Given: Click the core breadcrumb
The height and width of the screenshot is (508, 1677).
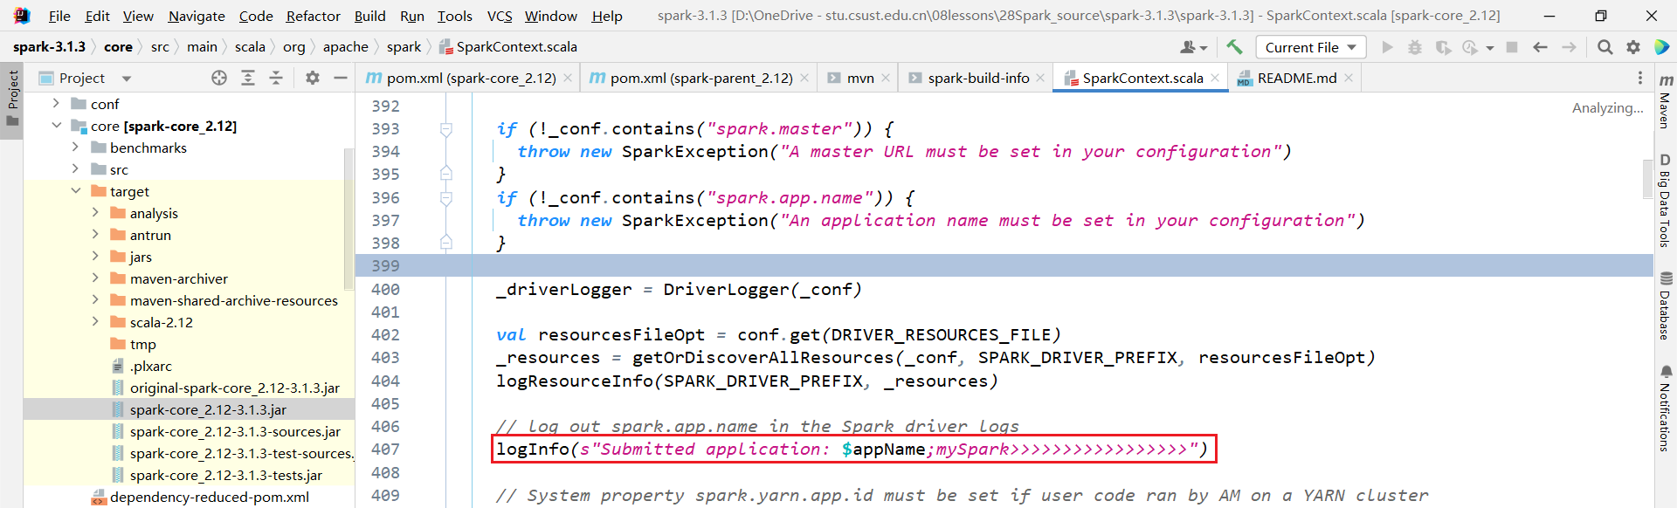Looking at the screenshot, I should tap(118, 47).
